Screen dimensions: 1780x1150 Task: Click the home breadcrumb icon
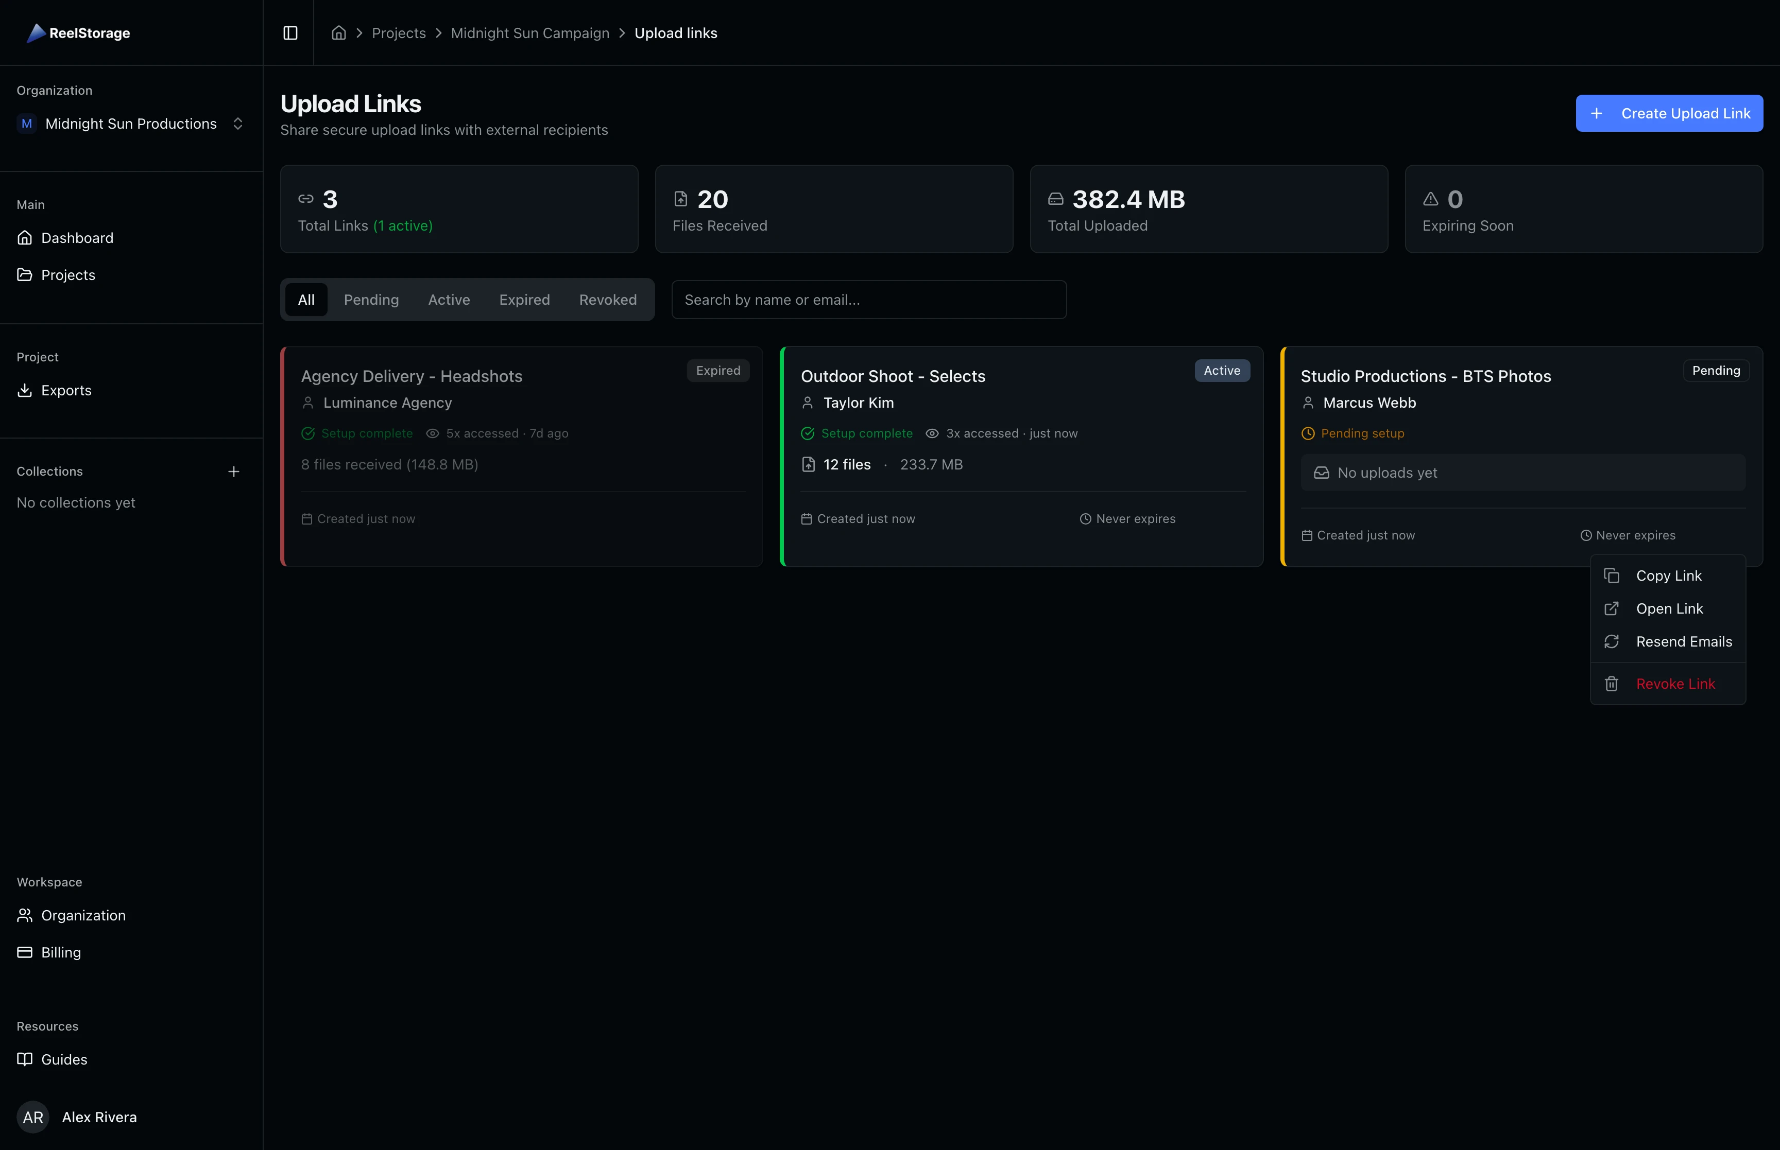338,33
